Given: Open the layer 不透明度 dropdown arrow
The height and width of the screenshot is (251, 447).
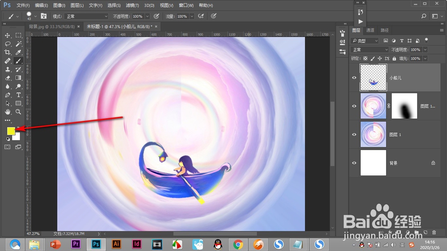Looking at the screenshot, I should pyautogui.click(x=425, y=50).
